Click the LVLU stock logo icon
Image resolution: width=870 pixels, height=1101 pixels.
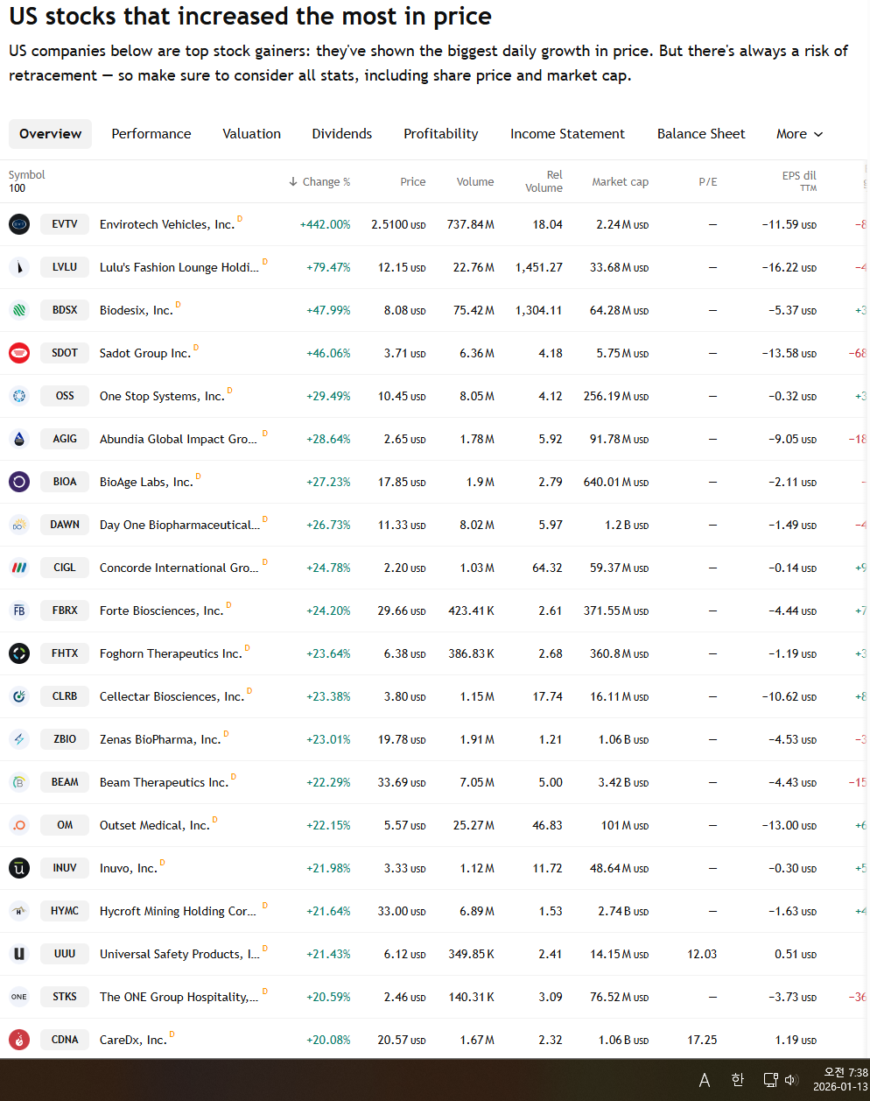tap(19, 267)
